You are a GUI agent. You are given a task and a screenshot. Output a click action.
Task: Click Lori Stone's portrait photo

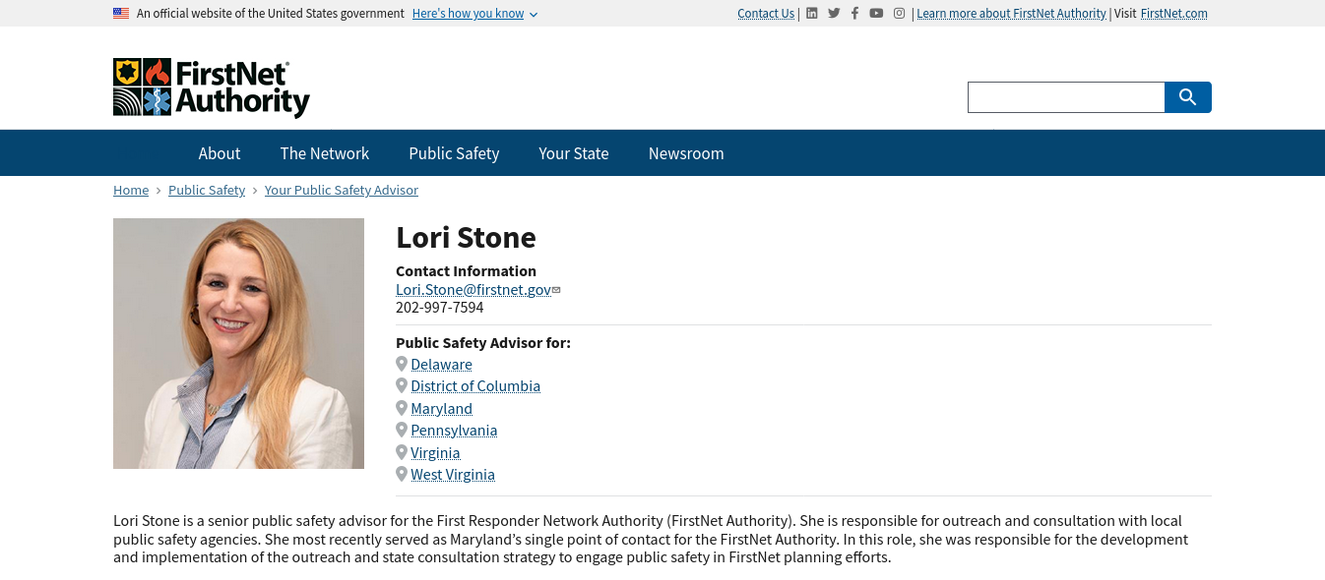tap(238, 343)
